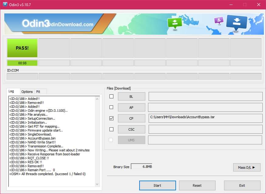The width and height of the screenshot is (266, 194).
Task: Click the CP file browse button
Action: [x=131, y=118]
